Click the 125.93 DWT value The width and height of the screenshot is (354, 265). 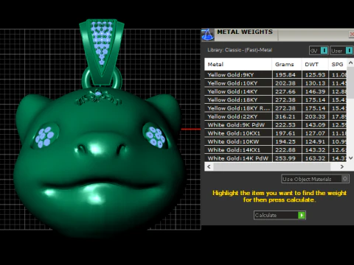coord(315,74)
